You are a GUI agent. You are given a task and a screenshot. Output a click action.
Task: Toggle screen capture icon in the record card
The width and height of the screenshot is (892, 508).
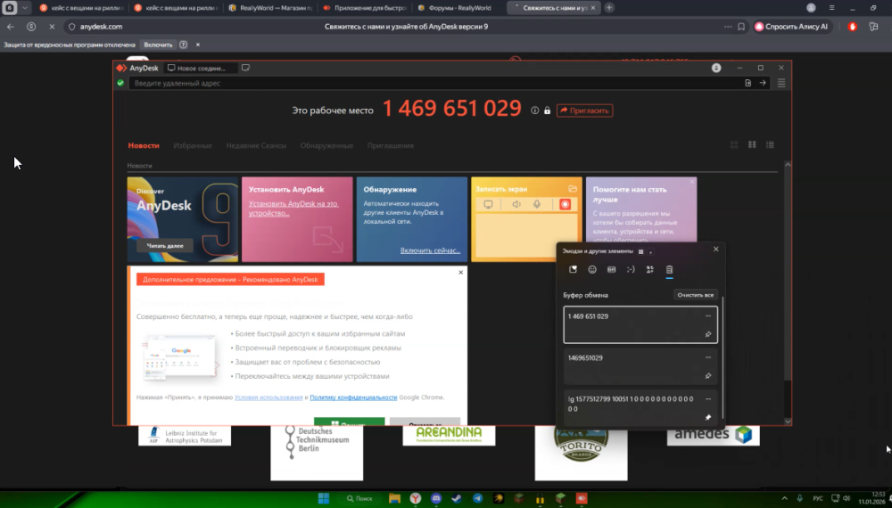[488, 204]
